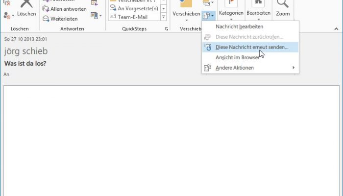Viewport: 343px width, 196px height.
Task: Click the date So 27 10 2013 23:01
Action: (x=25, y=39)
